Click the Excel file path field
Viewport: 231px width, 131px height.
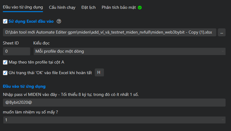pyautogui.click(x=109, y=32)
